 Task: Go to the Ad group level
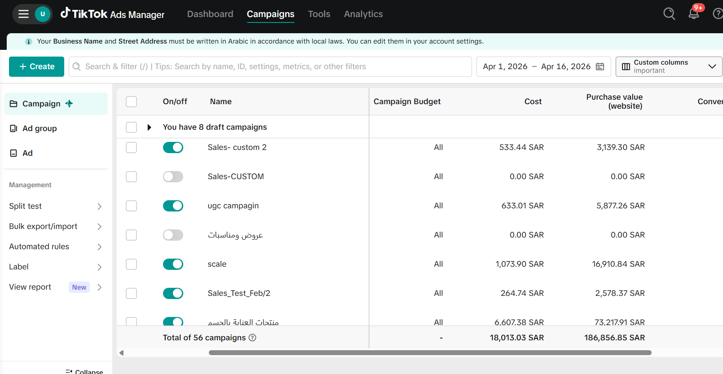tap(40, 128)
